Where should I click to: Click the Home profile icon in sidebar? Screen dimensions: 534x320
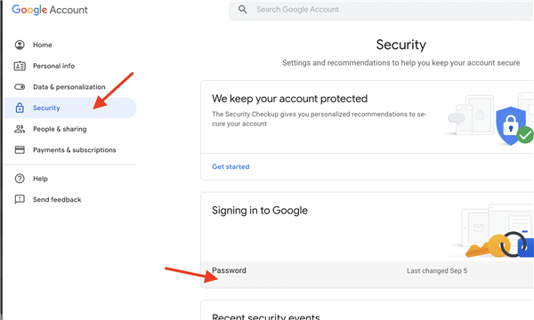click(20, 44)
